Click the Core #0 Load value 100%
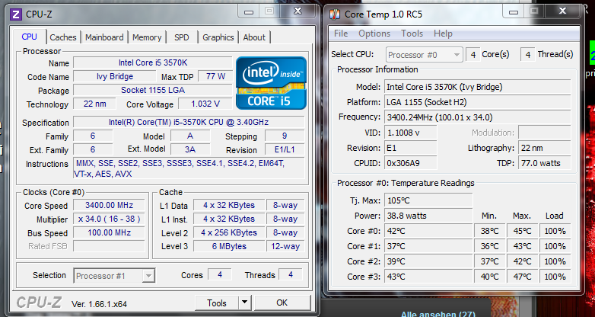This screenshot has width=595, height=317. 555,231
